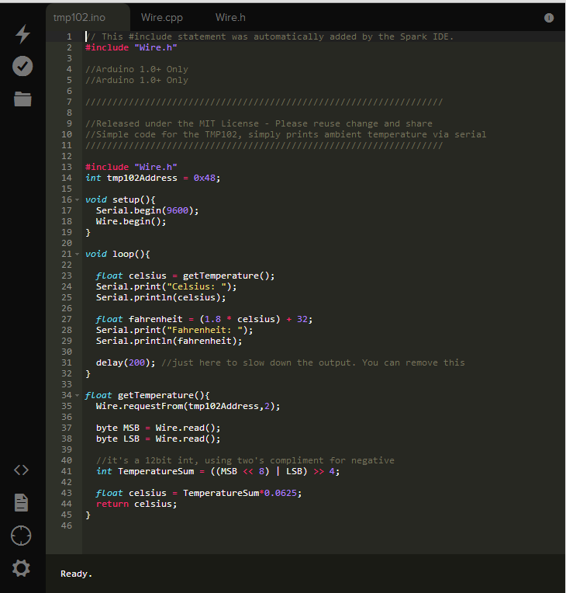This screenshot has width=566, height=593.
Task: Click 'Wire.requestFrom(tmp102Address,2);' line
Action: [188, 406]
